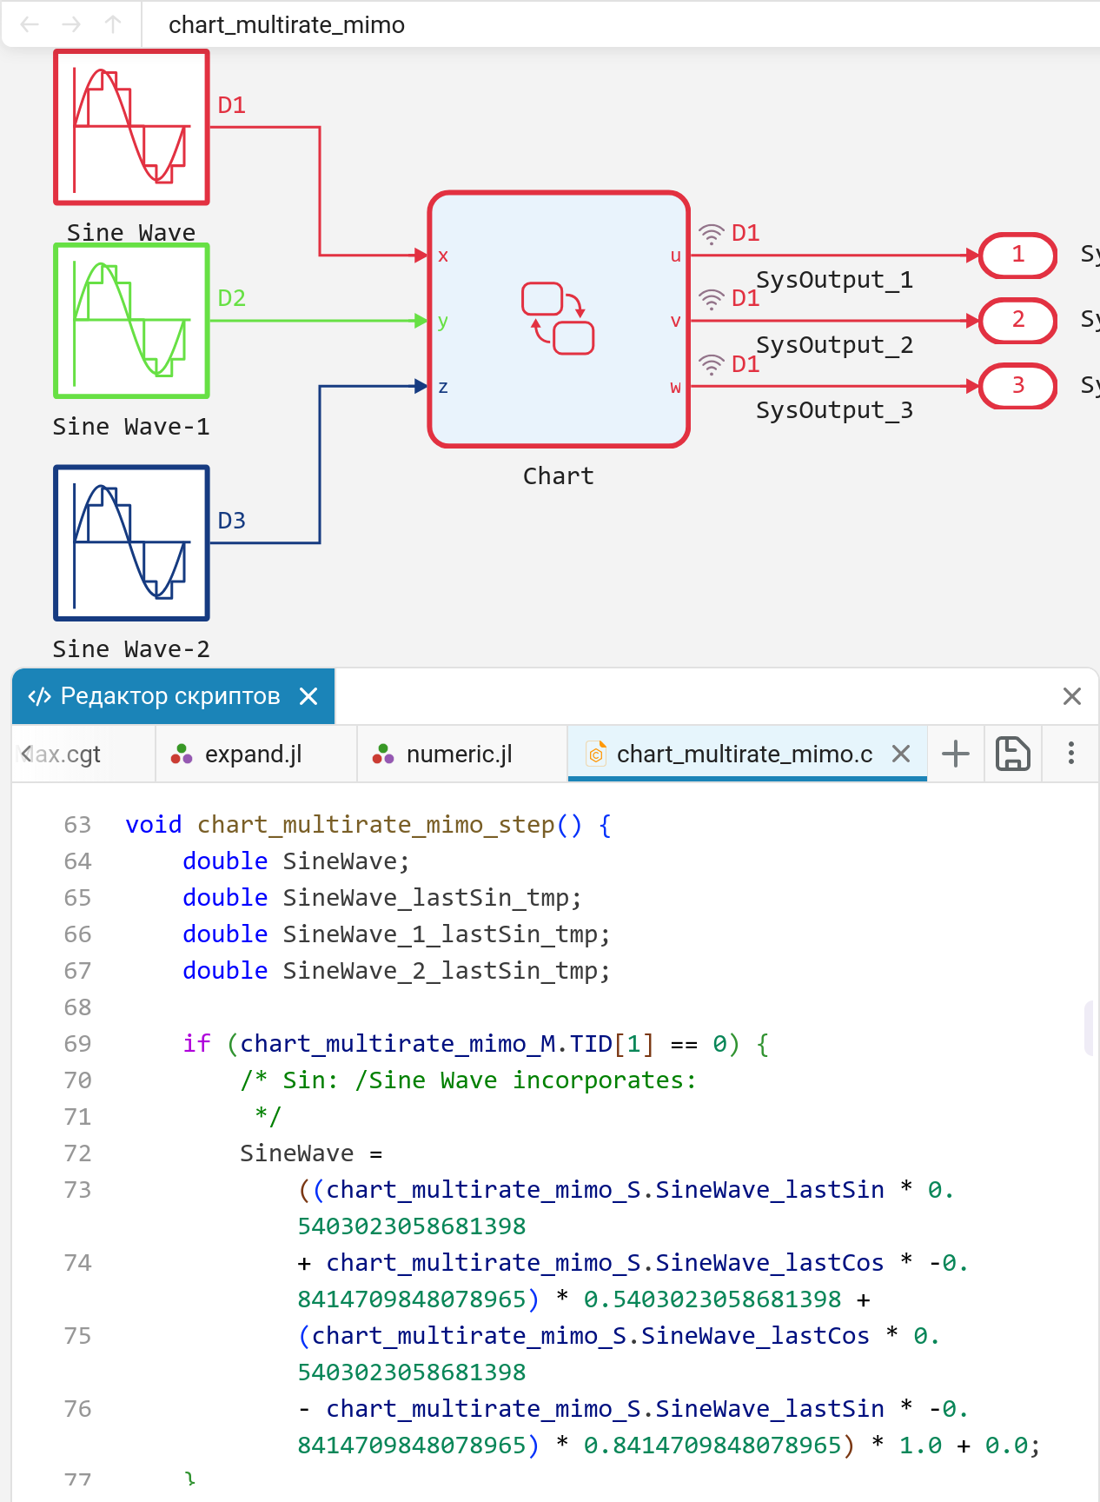The height and width of the screenshot is (1502, 1100).
Task: Click output port 3 block
Action: click(1017, 386)
